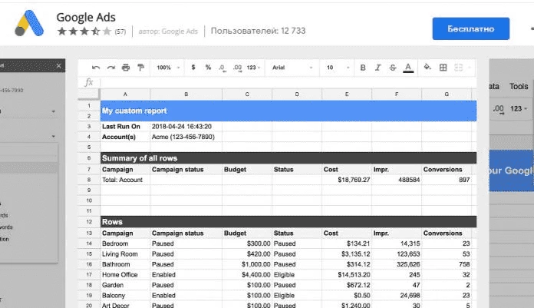Open the text color picker

click(x=408, y=68)
